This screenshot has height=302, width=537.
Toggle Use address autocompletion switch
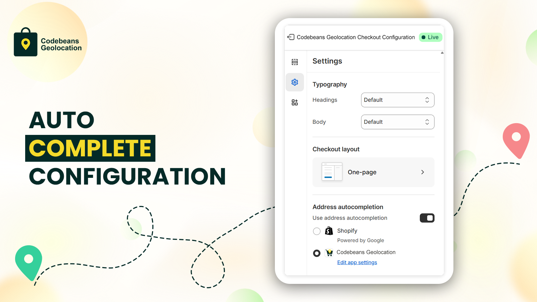427,218
